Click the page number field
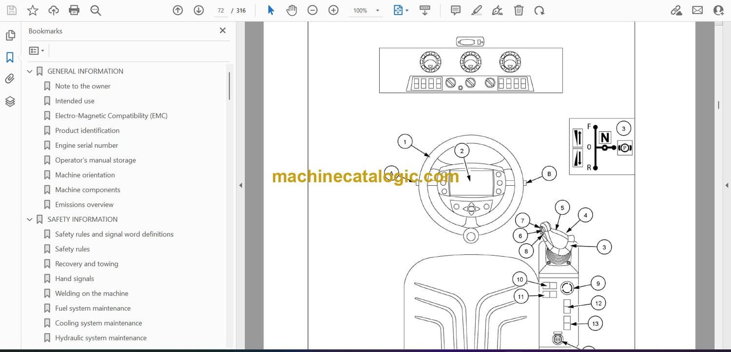The image size is (731, 352). 221,10
